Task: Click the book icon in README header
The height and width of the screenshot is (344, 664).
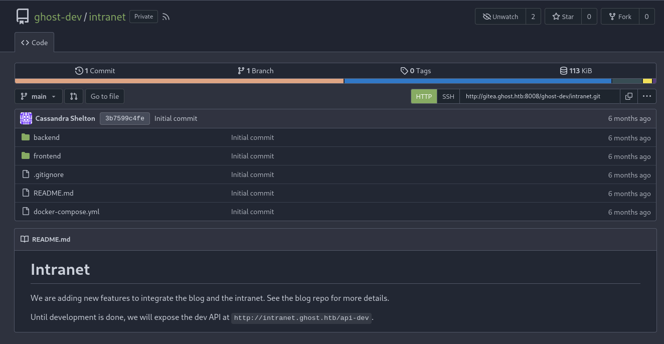Action: point(25,239)
